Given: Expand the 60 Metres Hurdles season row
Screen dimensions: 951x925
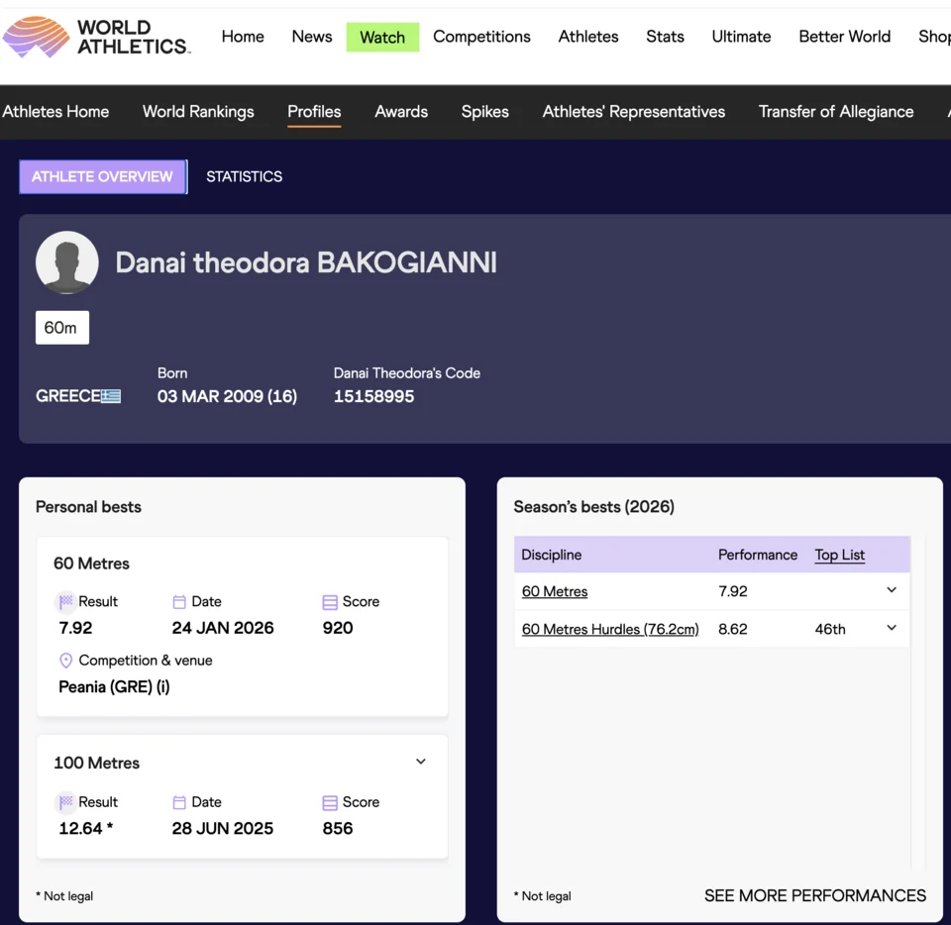Looking at the screenshot, I should [892, 628].
